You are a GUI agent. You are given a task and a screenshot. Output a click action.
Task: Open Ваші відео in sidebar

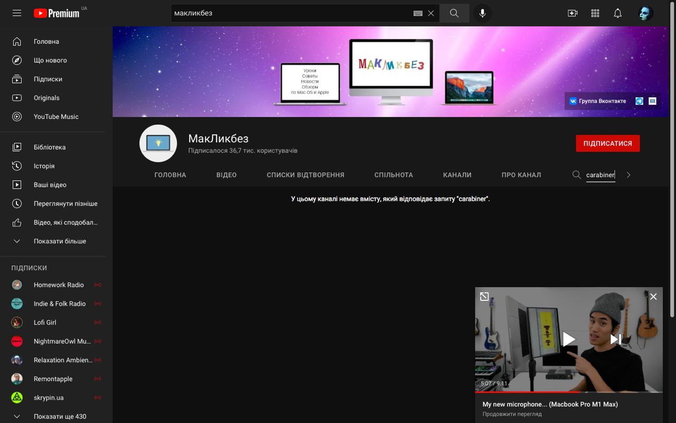point(53,185)
